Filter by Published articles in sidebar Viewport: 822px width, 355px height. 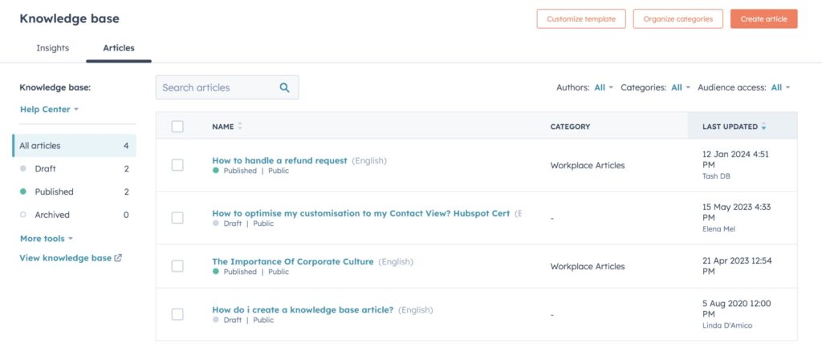[x=54, y=192]
